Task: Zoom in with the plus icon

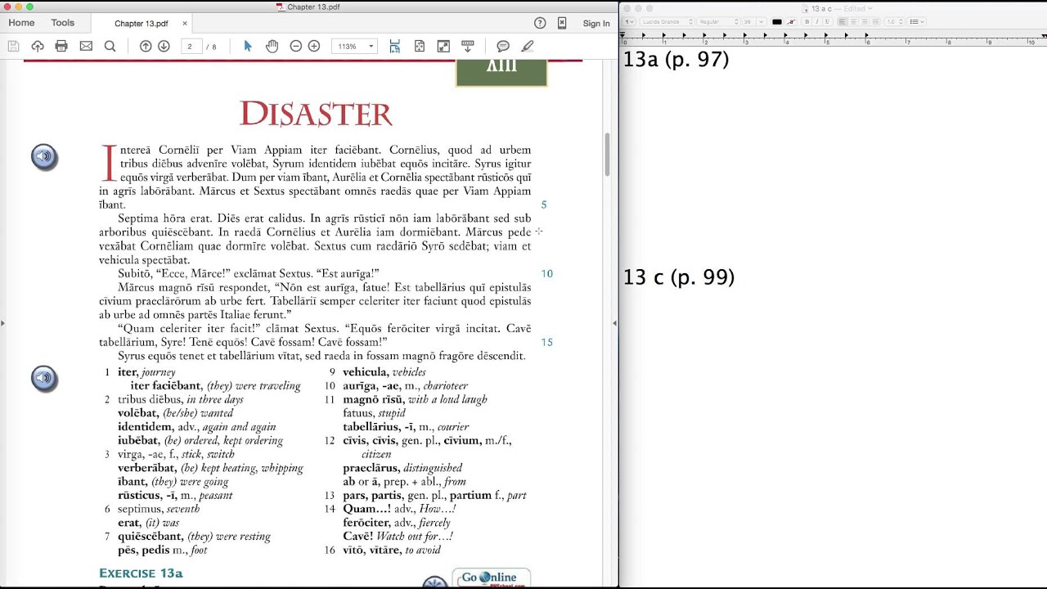Action: click(314, 47)
